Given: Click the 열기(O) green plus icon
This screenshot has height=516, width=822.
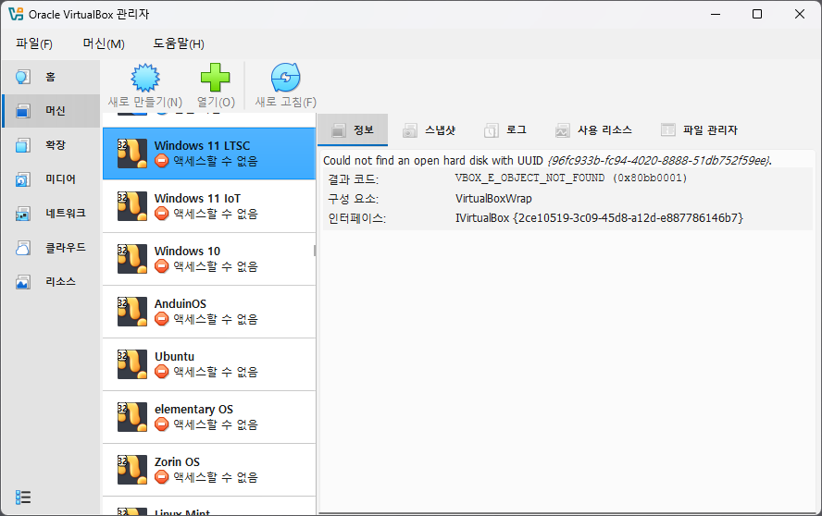Looking at the screenshot, I should 216,78.
